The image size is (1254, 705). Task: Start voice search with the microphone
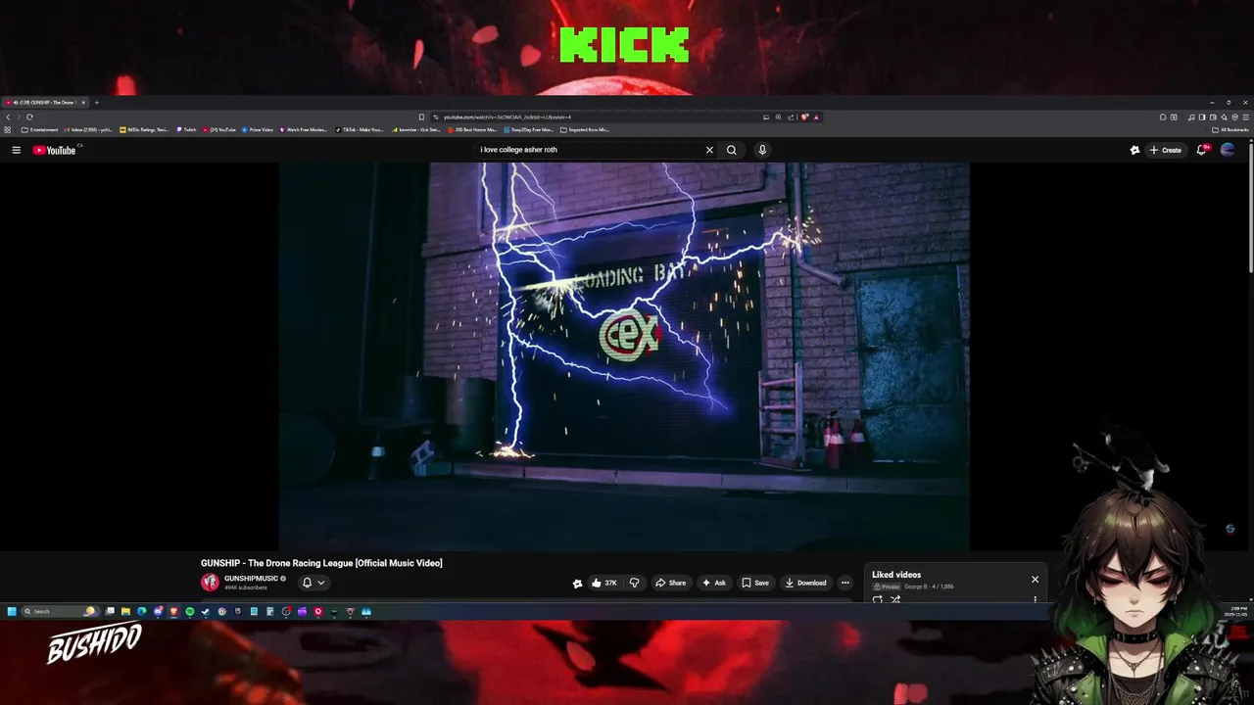click(x=762, y=150)
